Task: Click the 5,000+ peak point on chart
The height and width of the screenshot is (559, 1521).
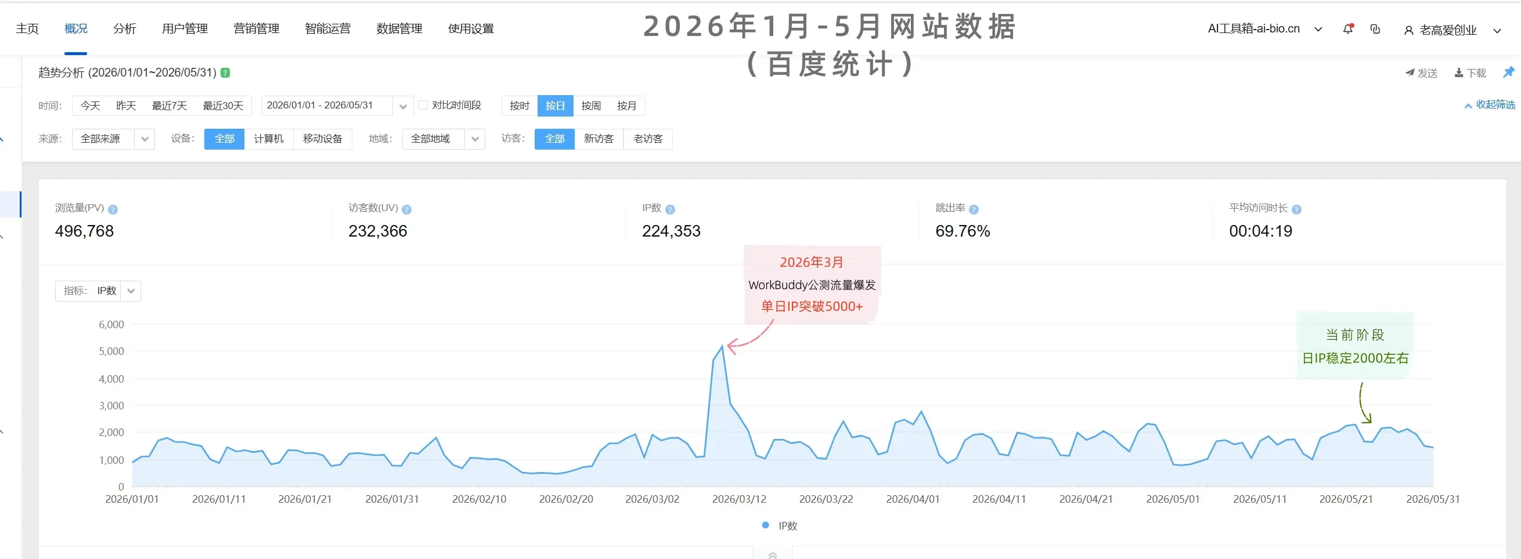Action: tap(722, 346)
